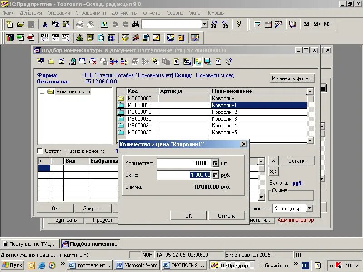Click the 'Счет' invoice icon

tap(44, 38)
